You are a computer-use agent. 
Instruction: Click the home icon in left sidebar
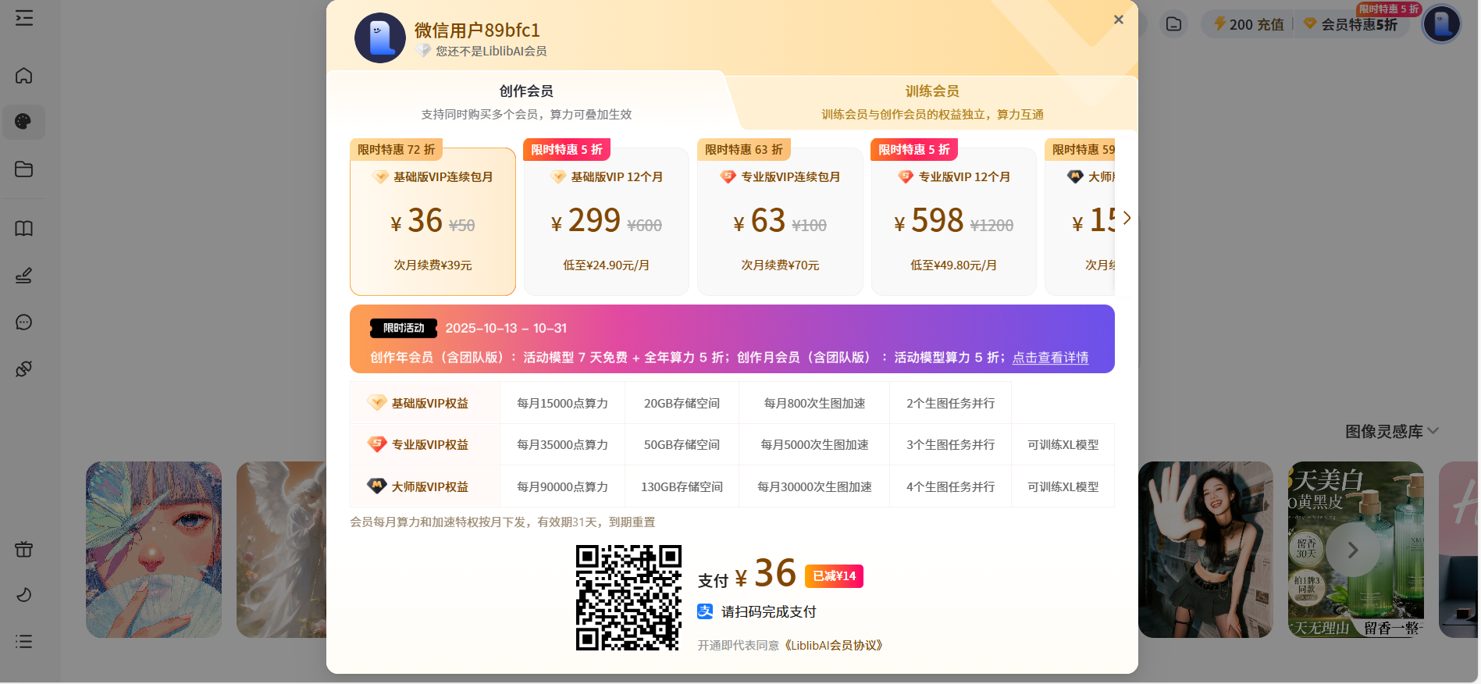point(24,76)
